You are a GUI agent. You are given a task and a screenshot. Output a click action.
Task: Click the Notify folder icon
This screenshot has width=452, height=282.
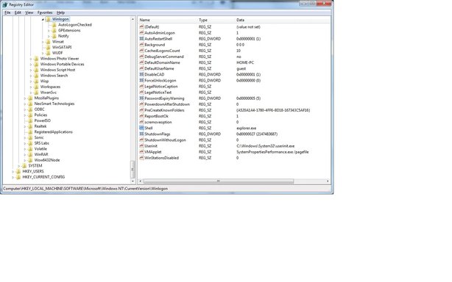point(54,36)
